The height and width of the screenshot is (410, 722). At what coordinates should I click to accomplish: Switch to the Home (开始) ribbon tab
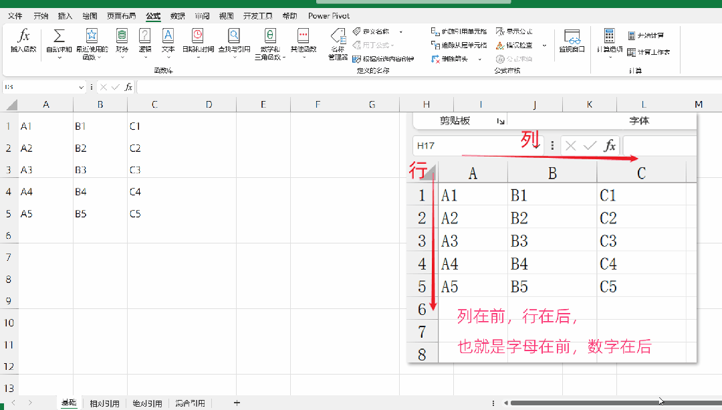tap(41, 15)
